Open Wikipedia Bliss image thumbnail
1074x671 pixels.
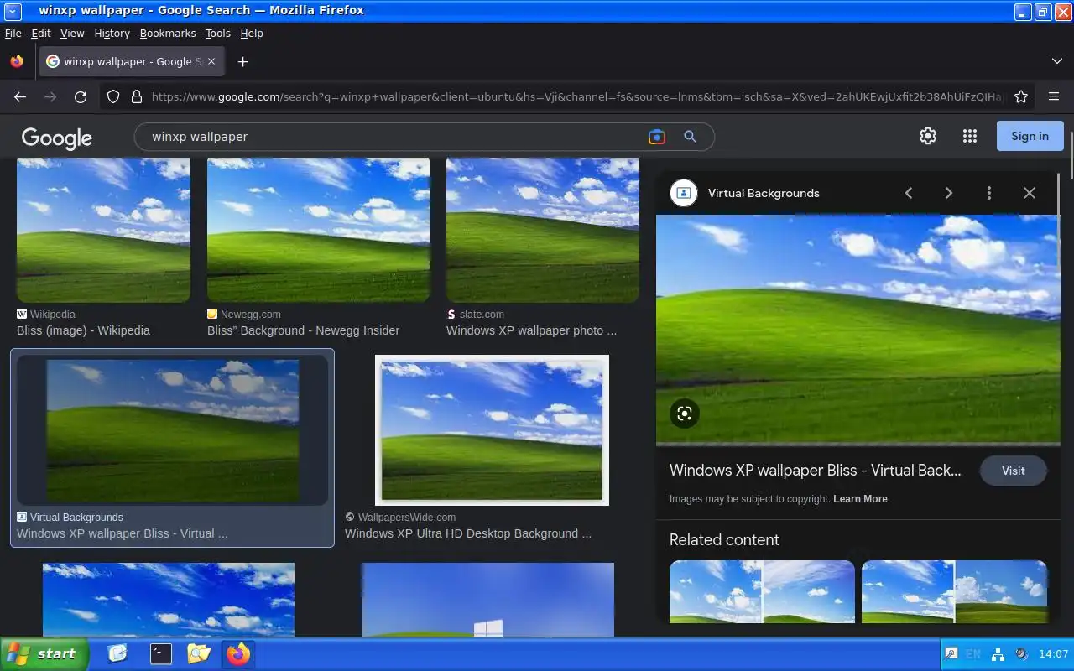pyautogui.click(x=103, y=230)
